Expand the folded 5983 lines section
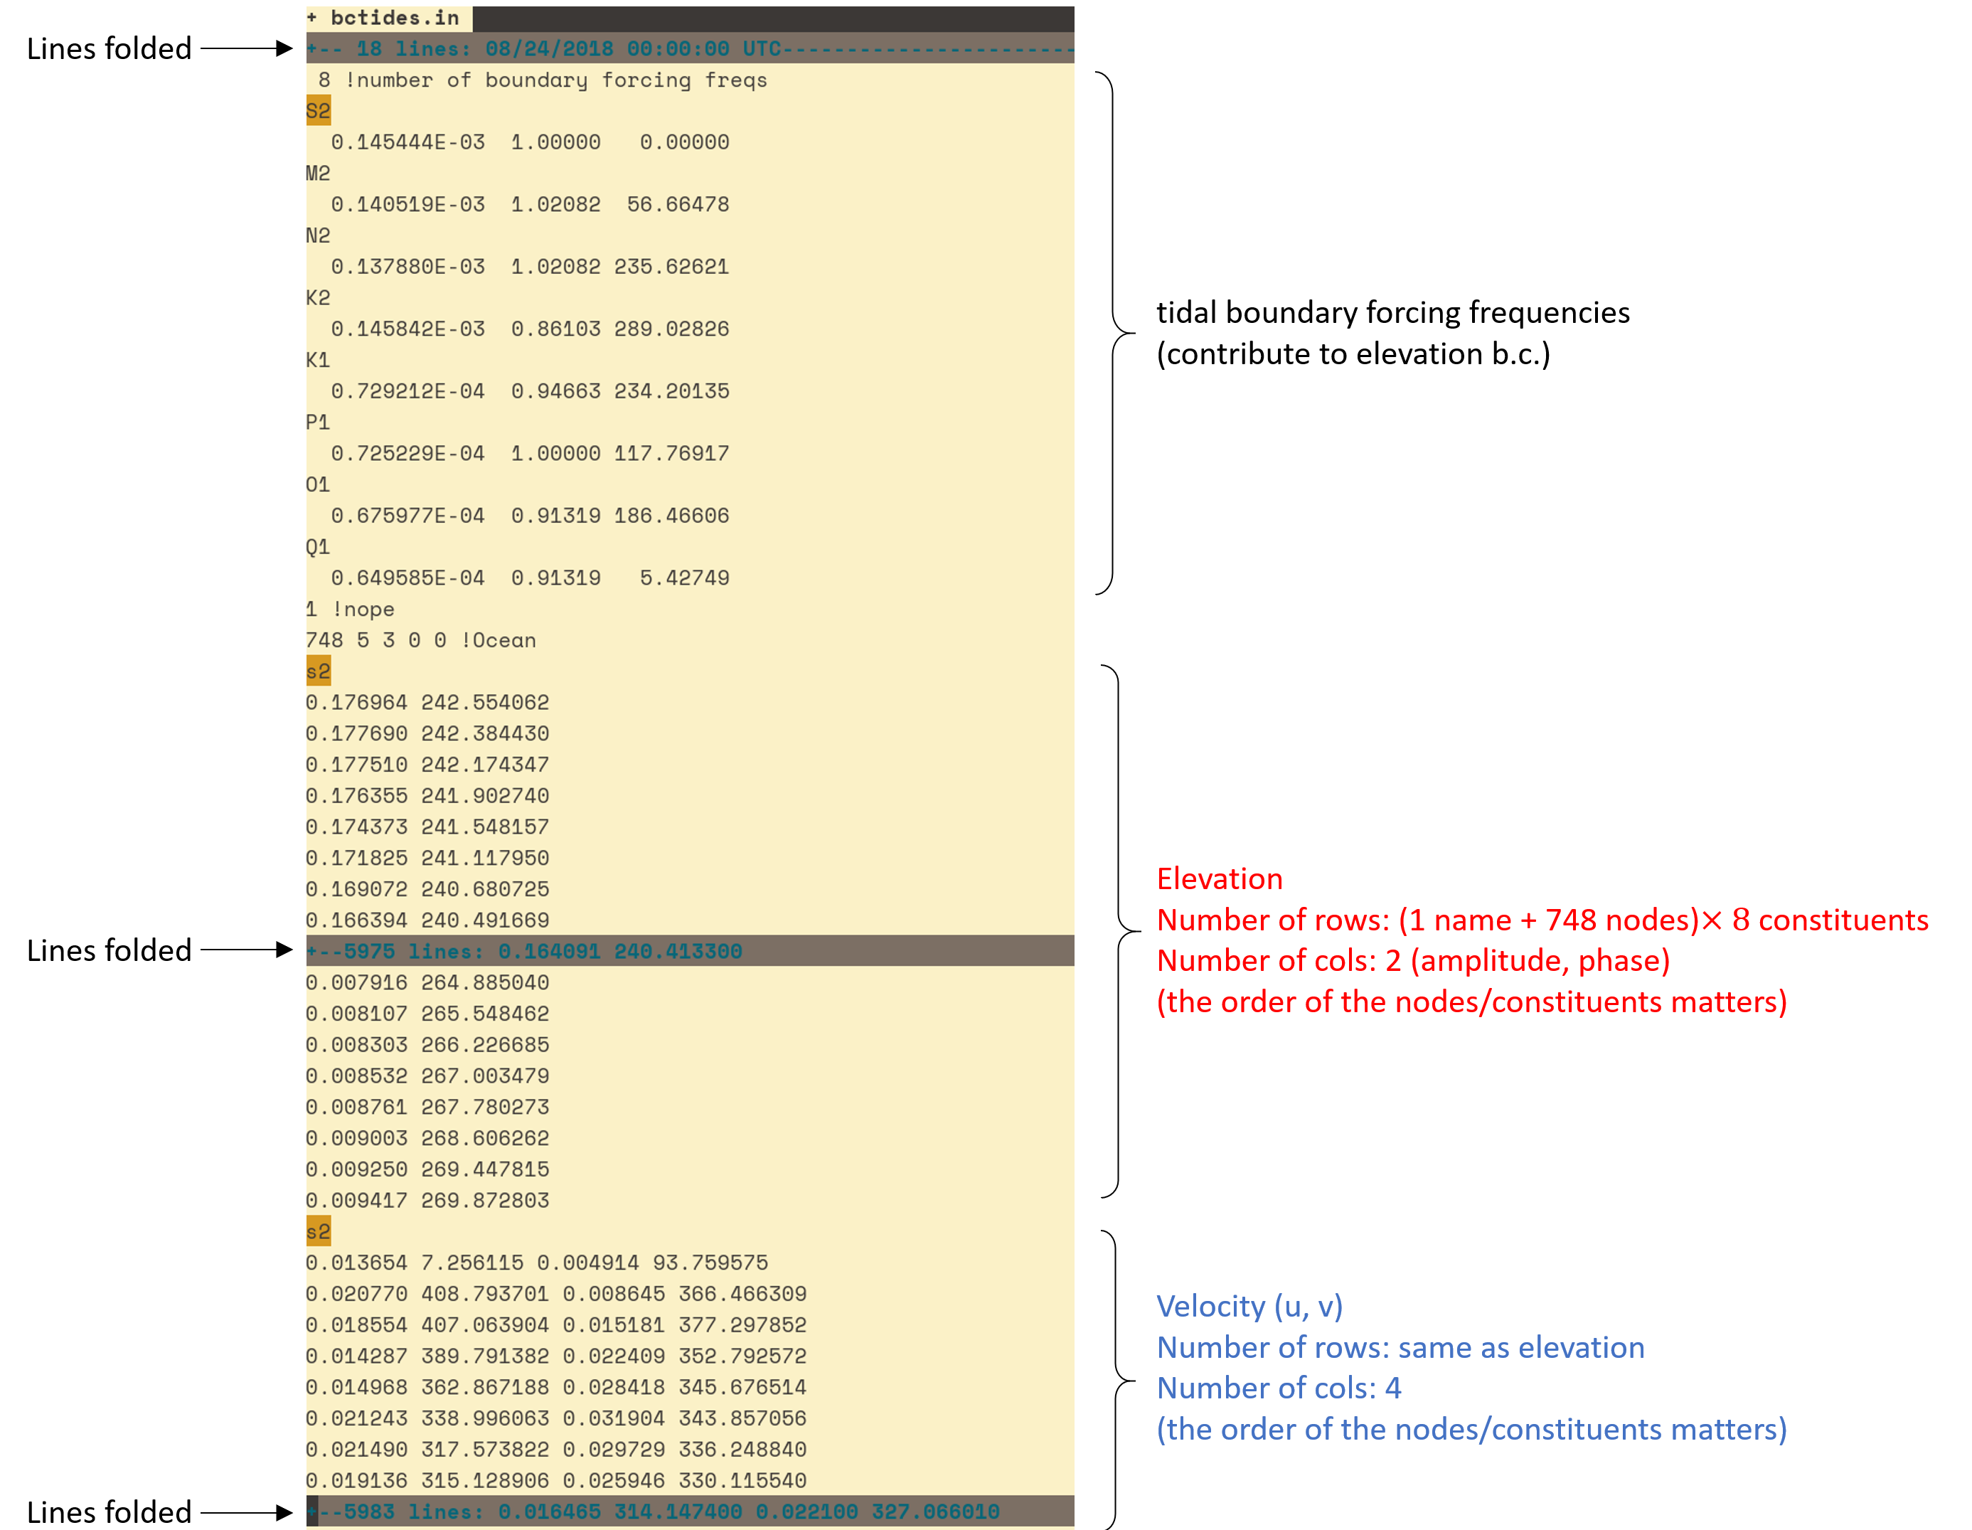This screenshot has width=1972, height=1530. pyautogui.click(x=650, y=1511)
